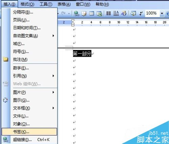Click the Insert Excel Worksheet icon
Screen dimensions: 169x144
point(99,14)
